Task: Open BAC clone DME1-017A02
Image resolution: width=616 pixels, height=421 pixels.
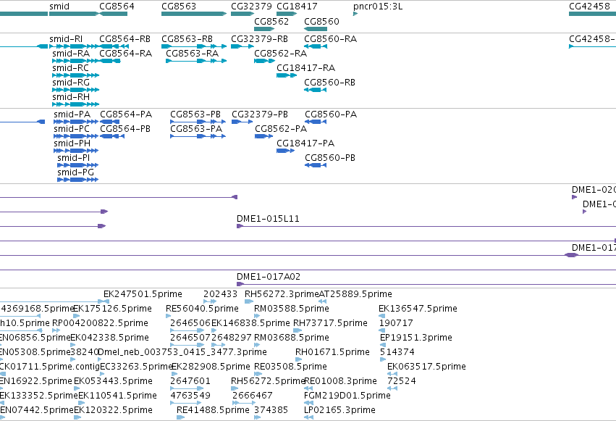Action: tap(269, 277)
